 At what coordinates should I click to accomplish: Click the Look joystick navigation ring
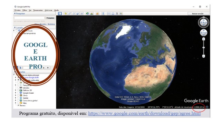pos(203,22)
